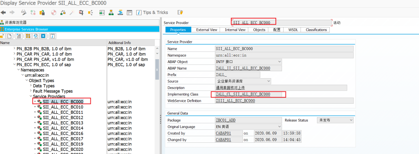
Task: Select the 资源库浏览器 panel header
Action: tap(80, 23)
